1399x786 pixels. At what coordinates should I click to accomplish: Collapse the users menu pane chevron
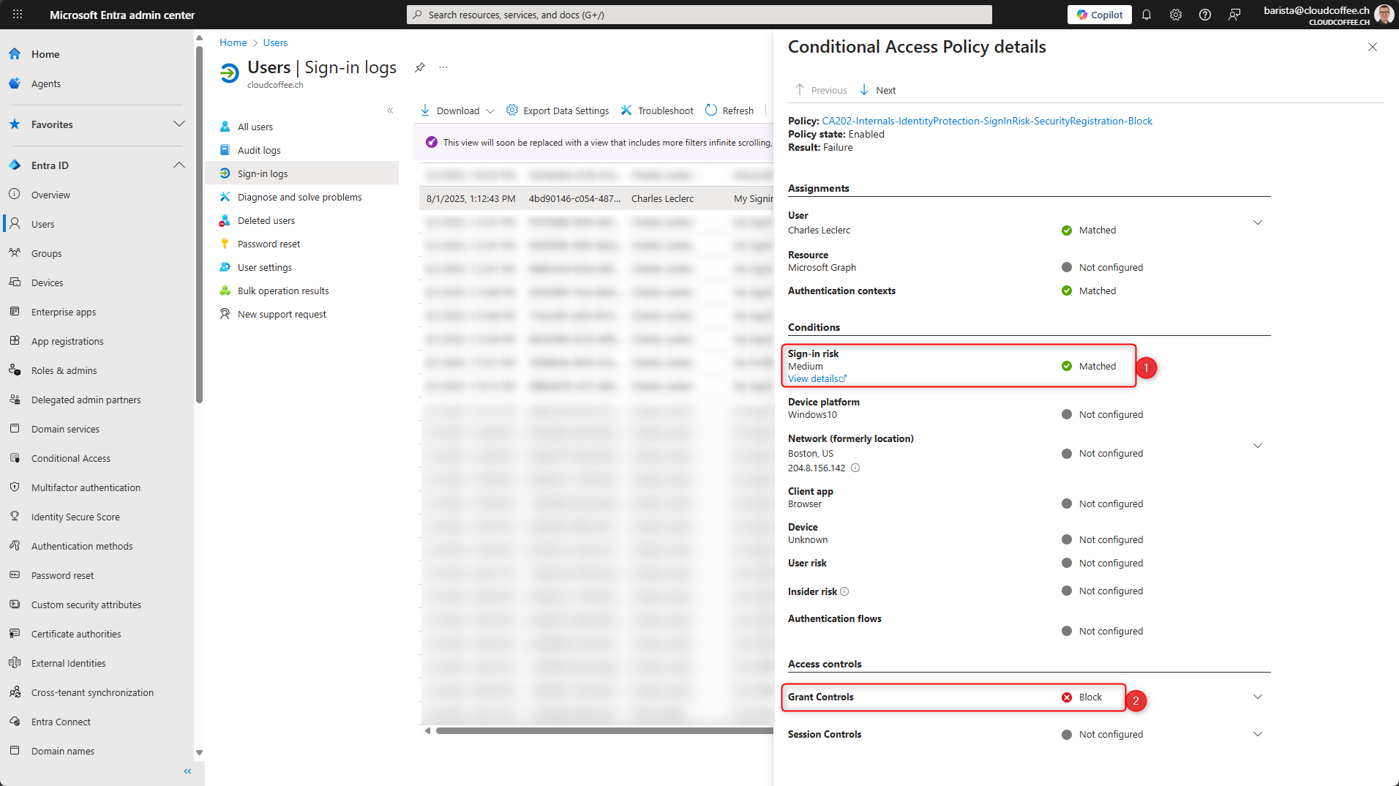pyautogui.click(x=390, y=111)
